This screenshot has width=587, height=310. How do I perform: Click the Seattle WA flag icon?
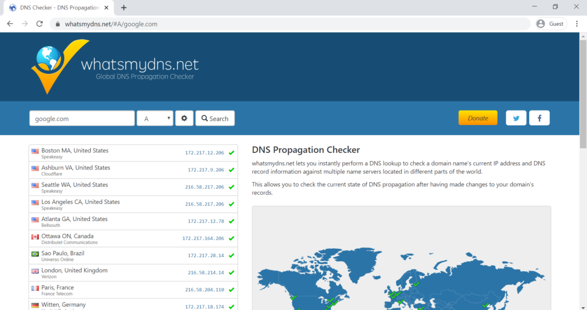35,185
